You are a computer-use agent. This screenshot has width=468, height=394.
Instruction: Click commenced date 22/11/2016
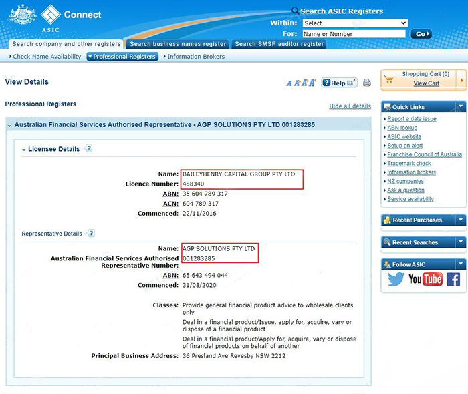(x=199, y=214)
